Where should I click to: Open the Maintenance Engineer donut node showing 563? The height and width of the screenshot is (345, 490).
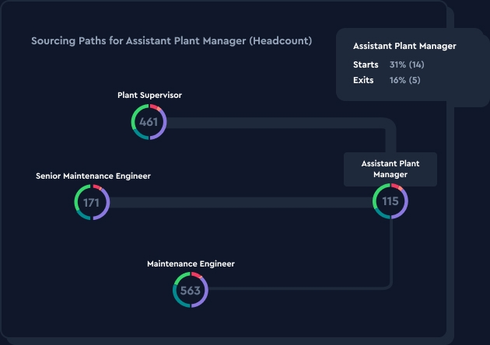(x=191, y=291)
